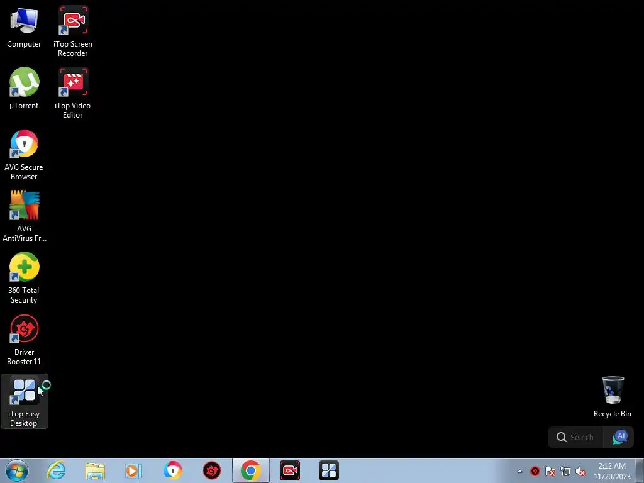Select the iTop Easy Desktop shortcut

pos(25,401)
